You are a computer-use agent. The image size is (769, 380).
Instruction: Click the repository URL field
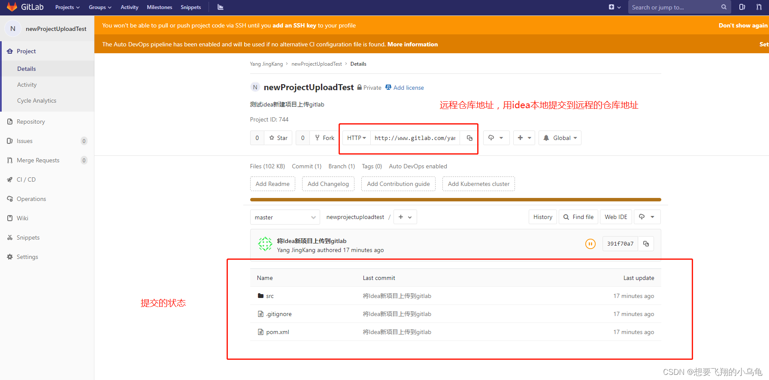tap(415, 138)
